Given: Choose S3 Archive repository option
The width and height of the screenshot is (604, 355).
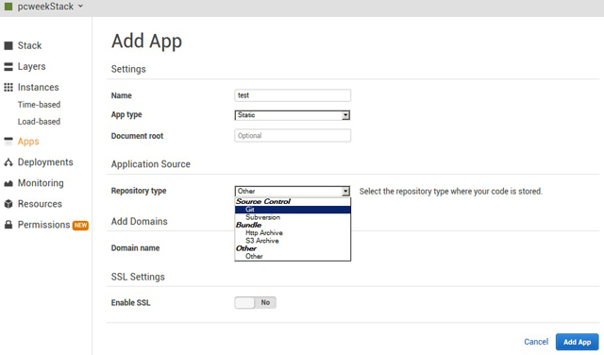Looking at the screenshot, I should click(293, 241).
